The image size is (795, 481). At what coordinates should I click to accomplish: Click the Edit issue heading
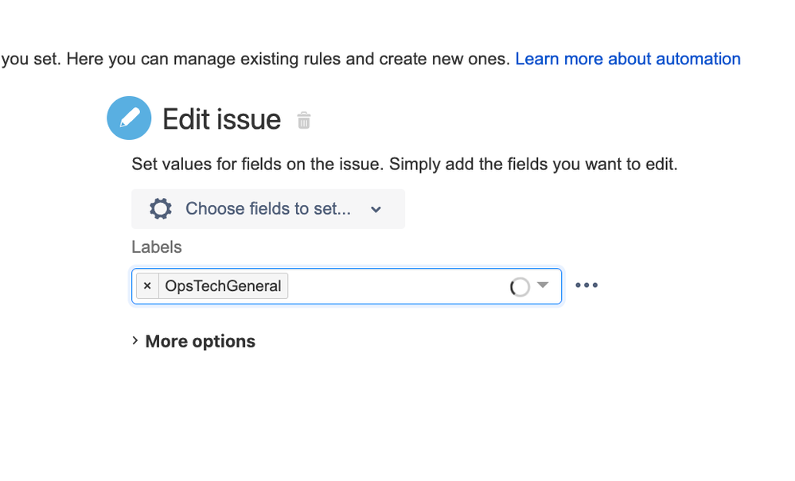pyautogui.click(x=221, y=120)
